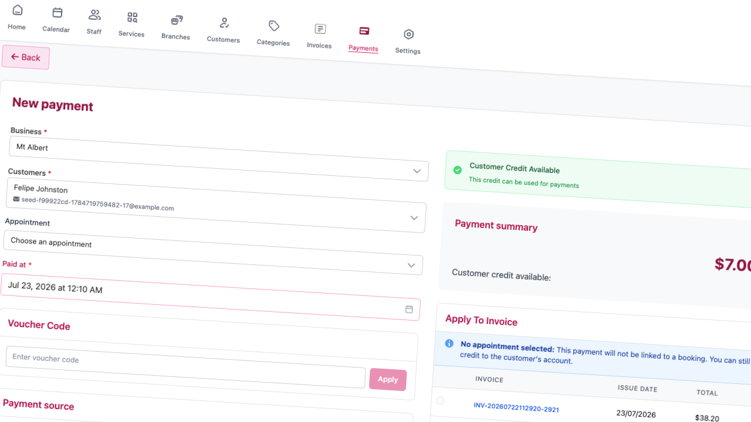Click the ISSUE DATE column header
The image size is (751, 422).
(637, 389)
